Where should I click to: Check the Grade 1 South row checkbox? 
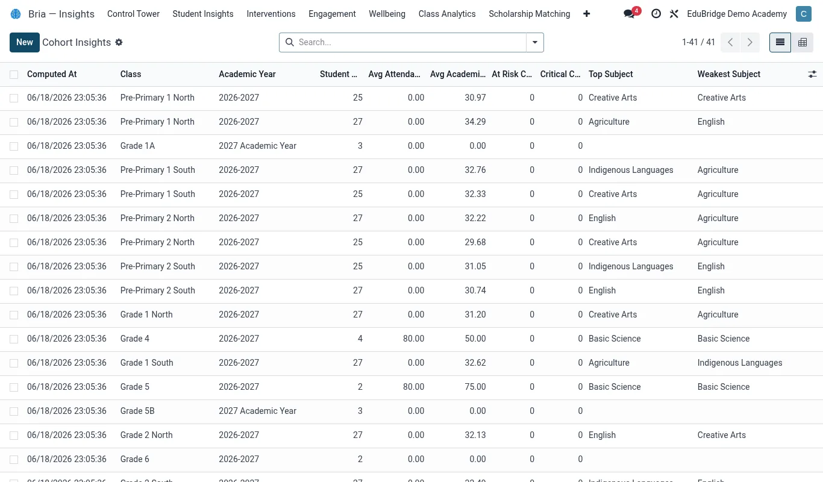pos(14,363)
